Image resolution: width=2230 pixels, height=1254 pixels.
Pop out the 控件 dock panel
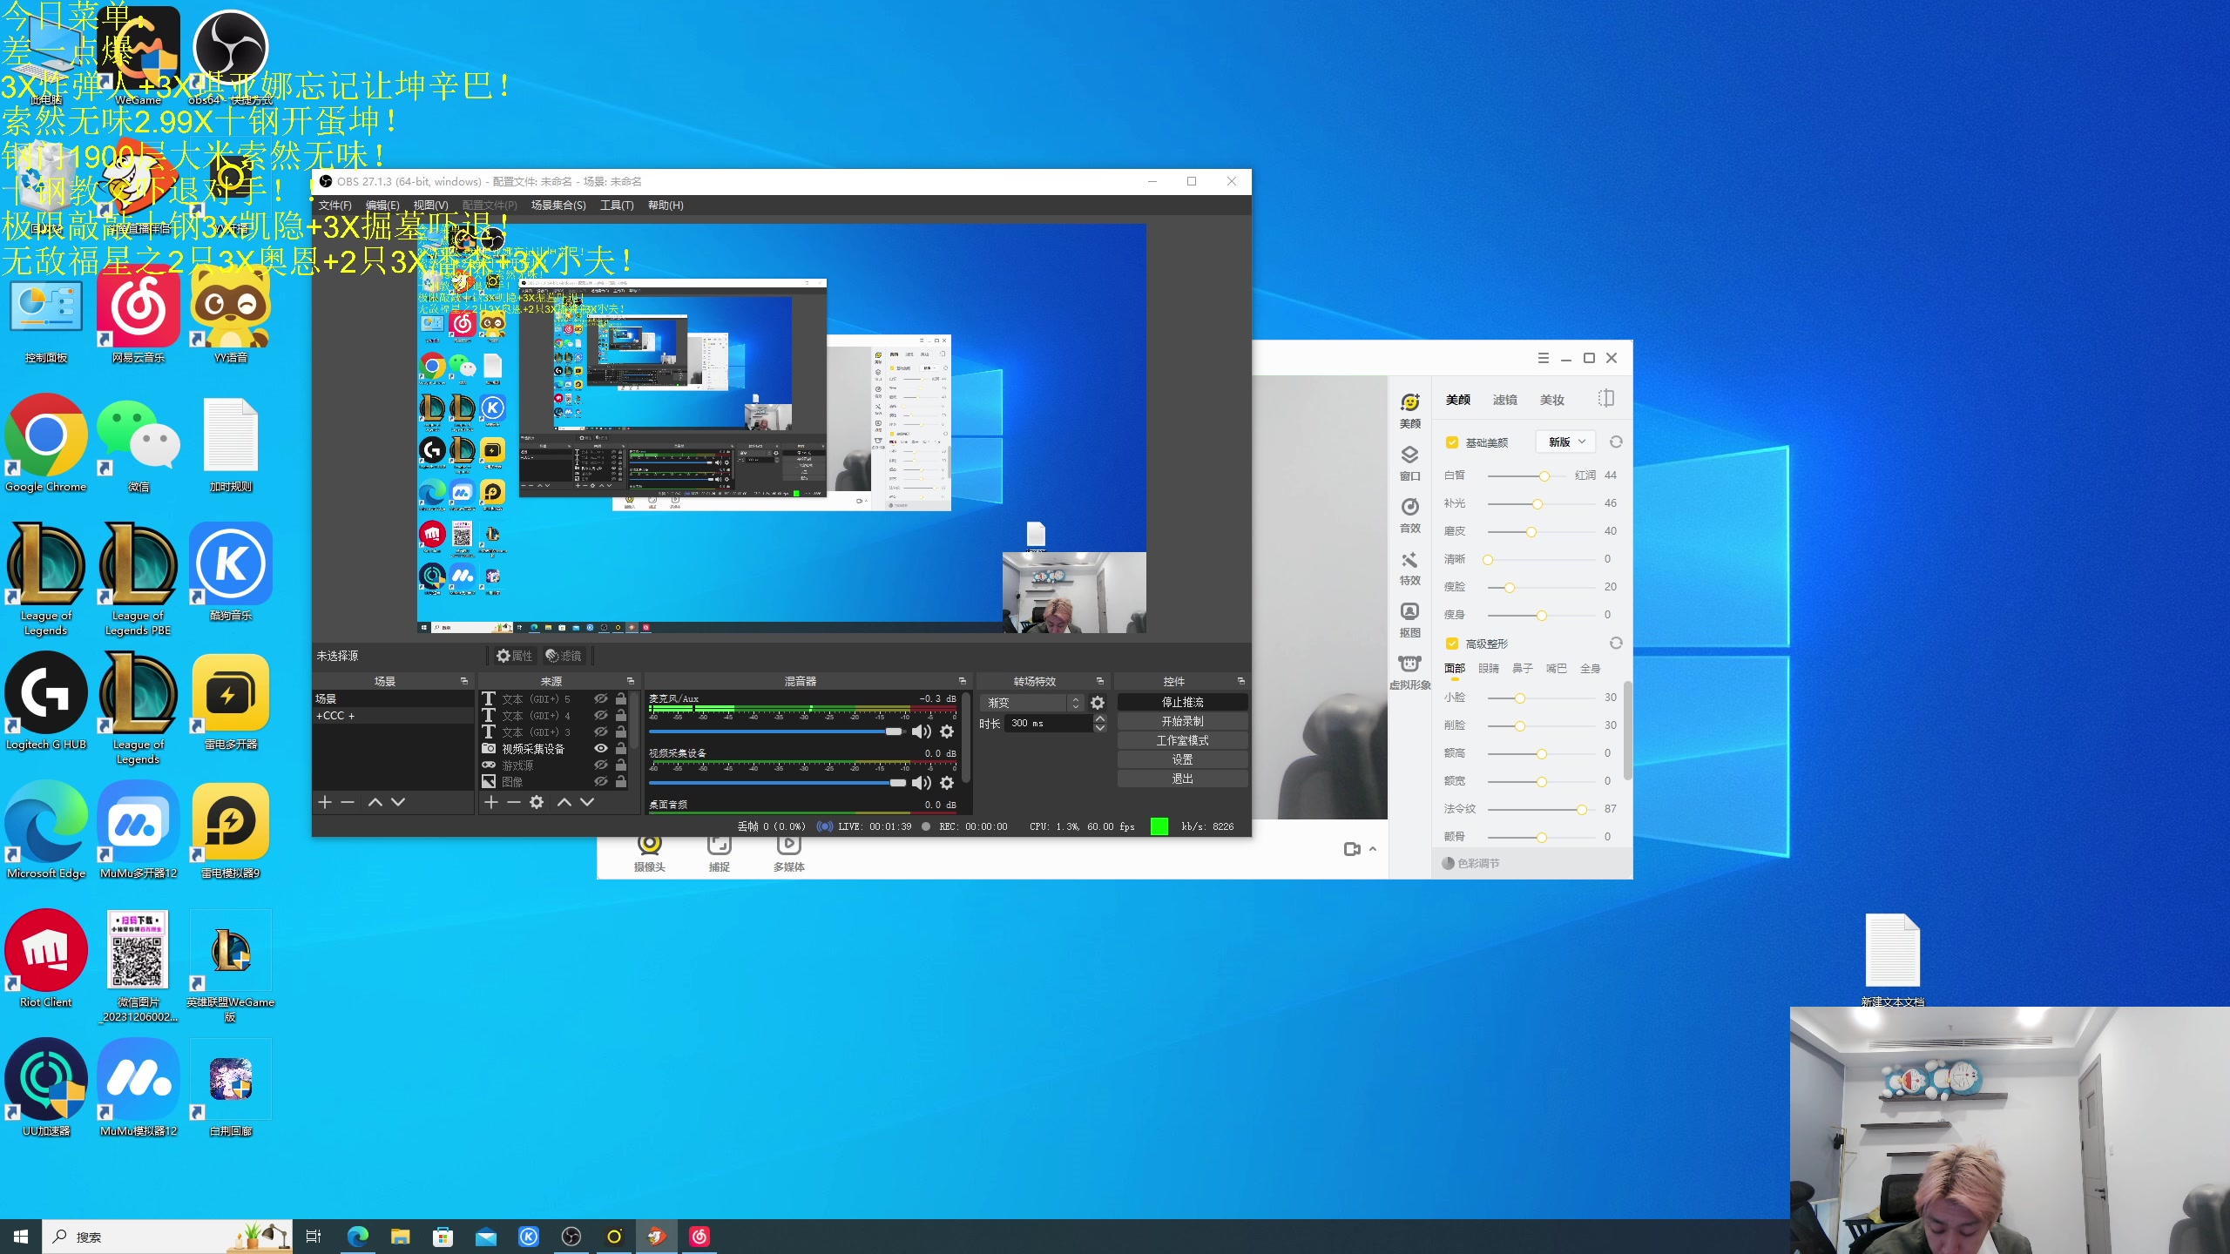[x=1241, y=681]
